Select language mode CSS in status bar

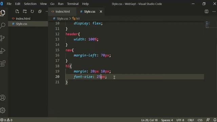coord(200,120)
